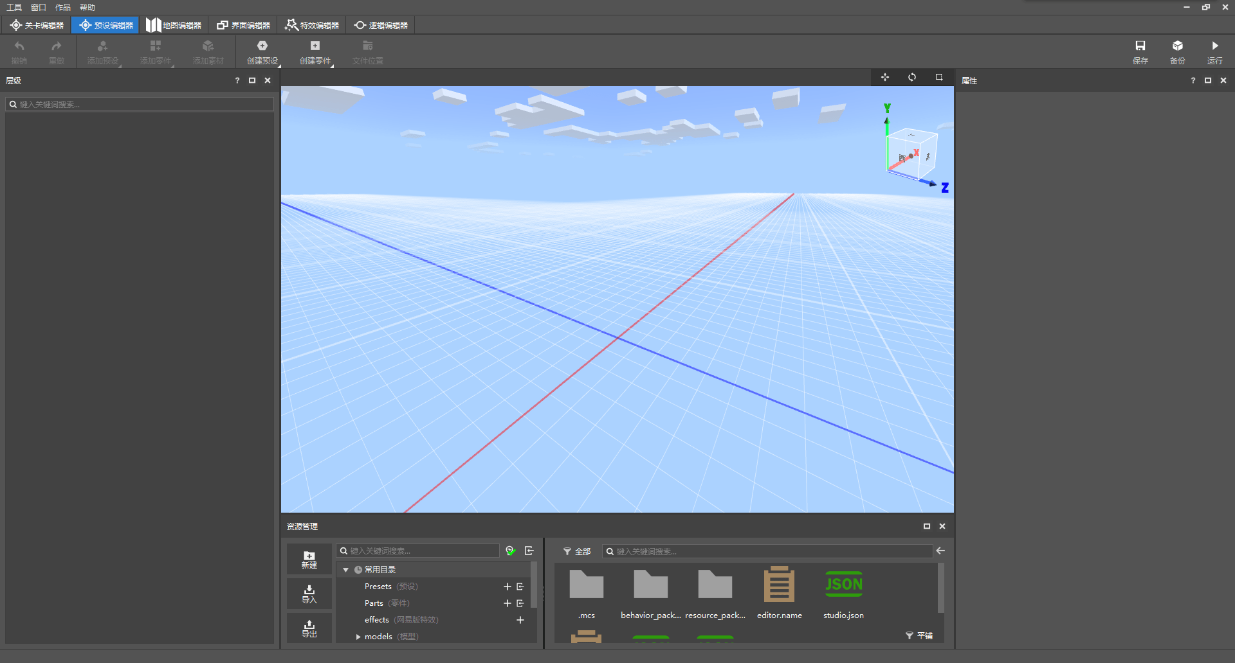Click the 导入 (import) button in resource manager
Viewport: 1235px width, 663px height.
pyautogui.click(x=309, y=594)
